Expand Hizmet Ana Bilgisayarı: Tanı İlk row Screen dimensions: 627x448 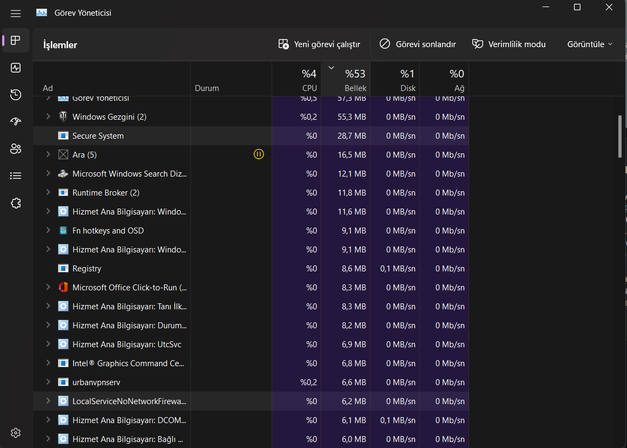pos(48,306)
